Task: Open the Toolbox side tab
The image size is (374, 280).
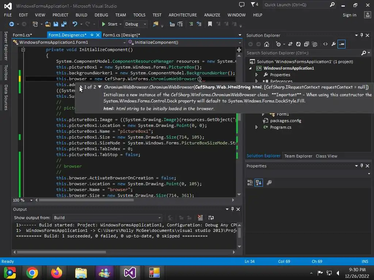Action: point(6,73)
